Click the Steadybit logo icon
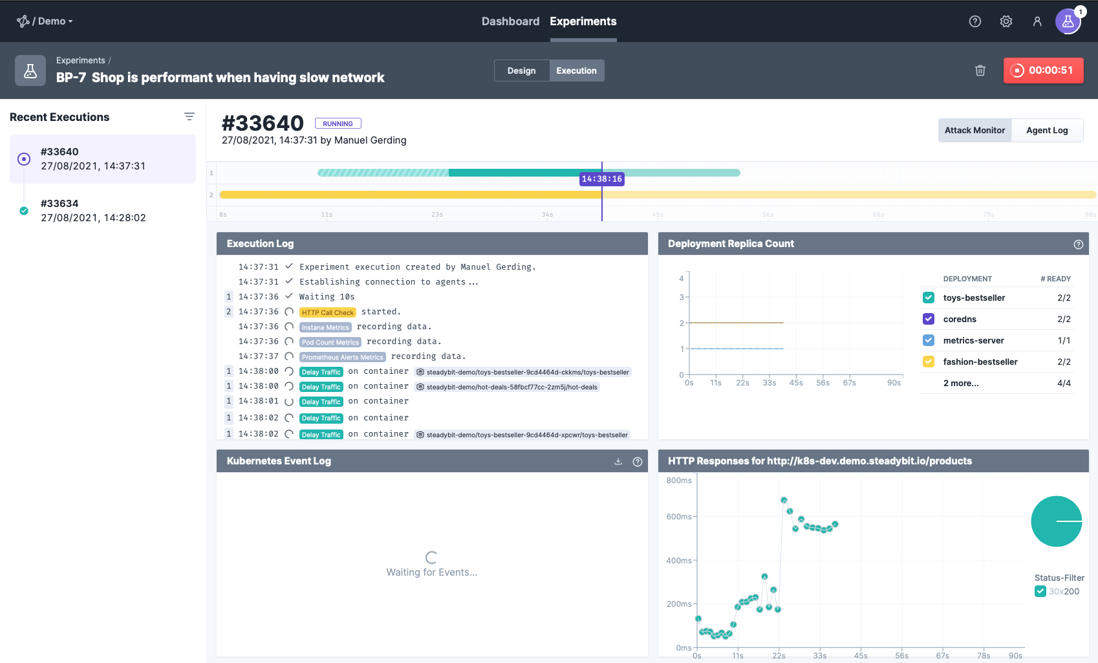 23,21
